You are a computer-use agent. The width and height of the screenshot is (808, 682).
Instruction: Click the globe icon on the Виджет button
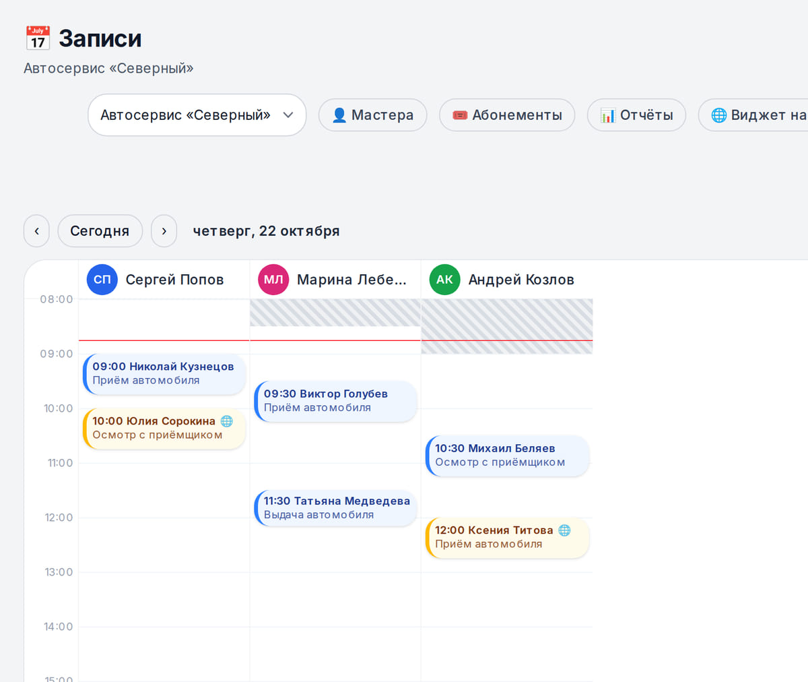719,115
